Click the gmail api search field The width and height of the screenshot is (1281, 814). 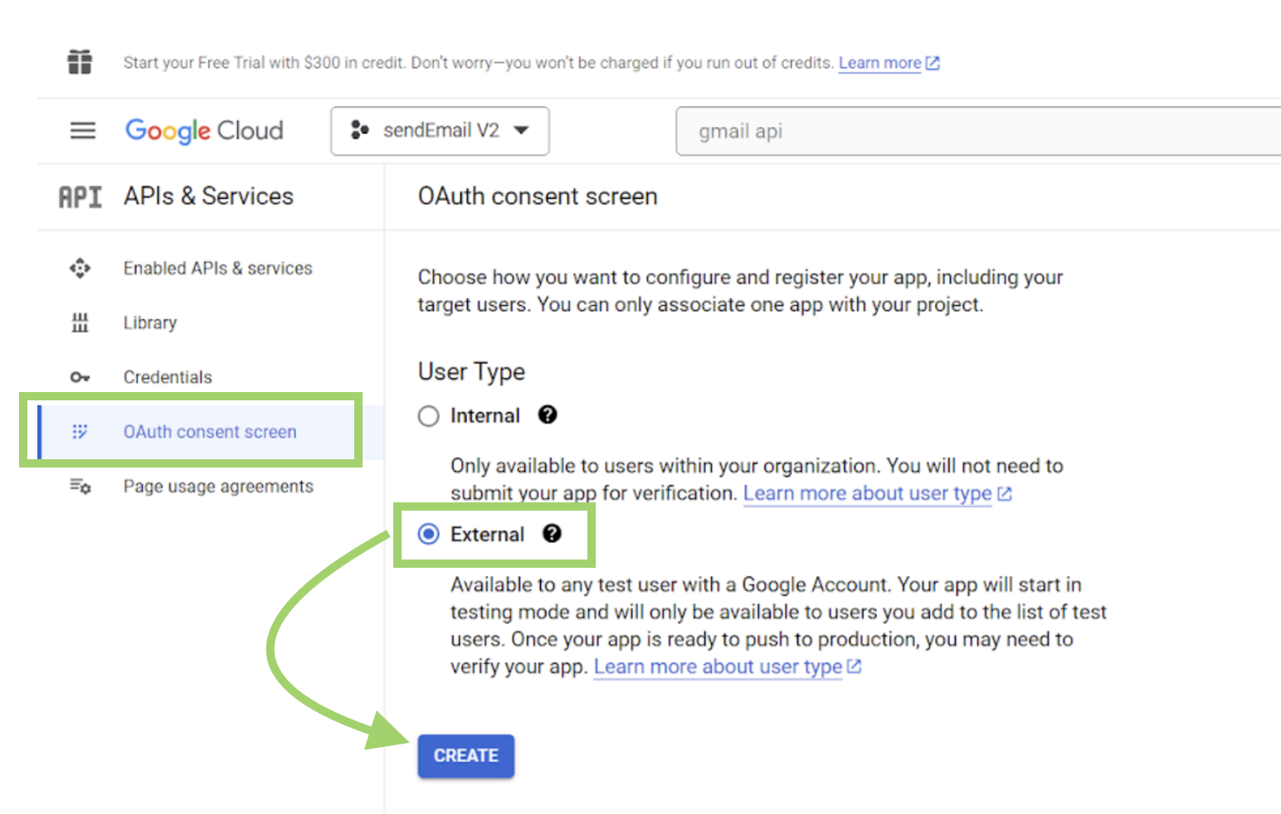tap(913, 130)
